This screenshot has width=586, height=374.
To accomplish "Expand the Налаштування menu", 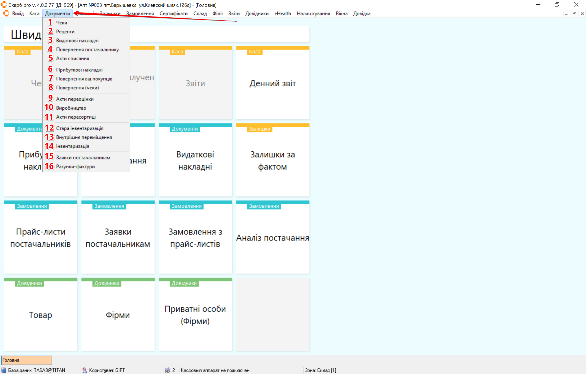I will pos(313,14).
